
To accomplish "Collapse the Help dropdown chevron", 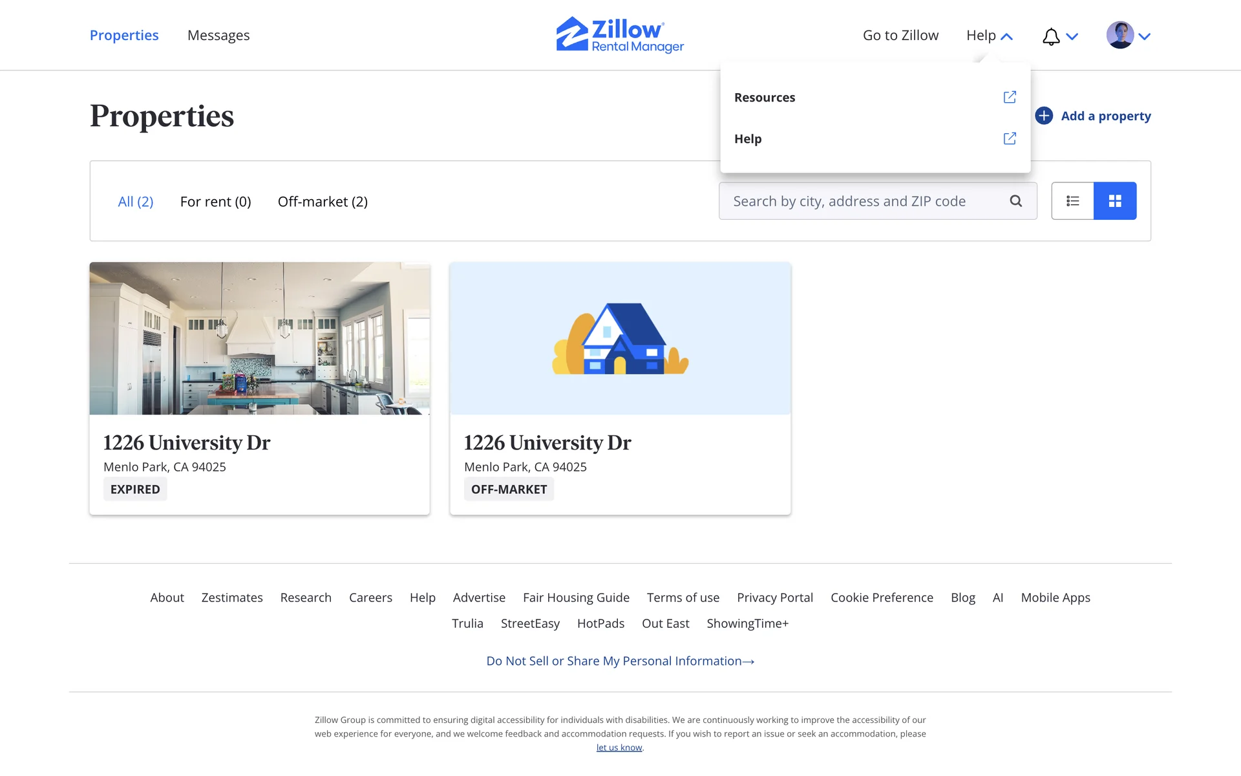I will (x=1006, y=37).
